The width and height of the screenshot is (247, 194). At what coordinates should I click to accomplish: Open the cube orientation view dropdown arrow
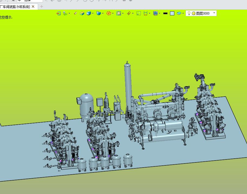(x=103, y=13)
